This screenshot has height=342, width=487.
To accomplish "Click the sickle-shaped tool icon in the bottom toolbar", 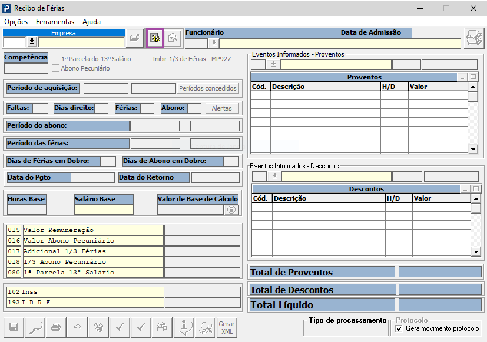I will (35, 327).
